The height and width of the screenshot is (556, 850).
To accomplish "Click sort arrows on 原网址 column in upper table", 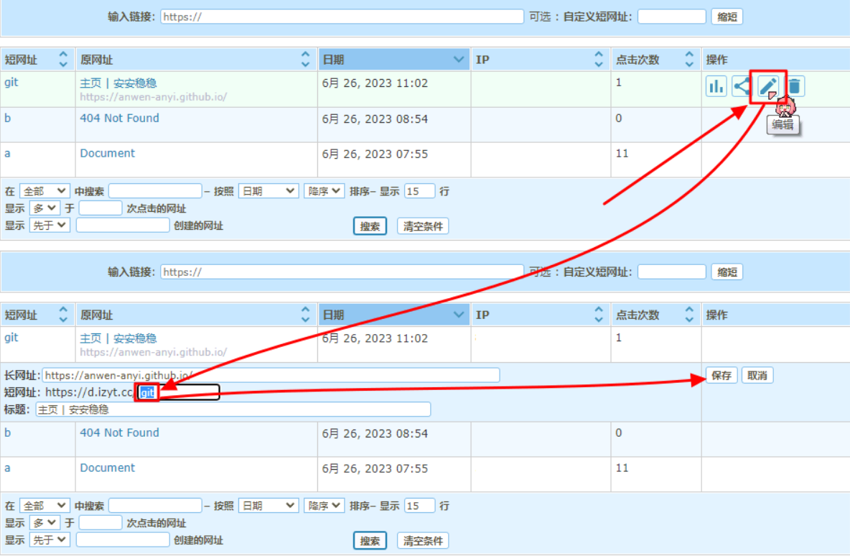I will [x=306, y=60].
